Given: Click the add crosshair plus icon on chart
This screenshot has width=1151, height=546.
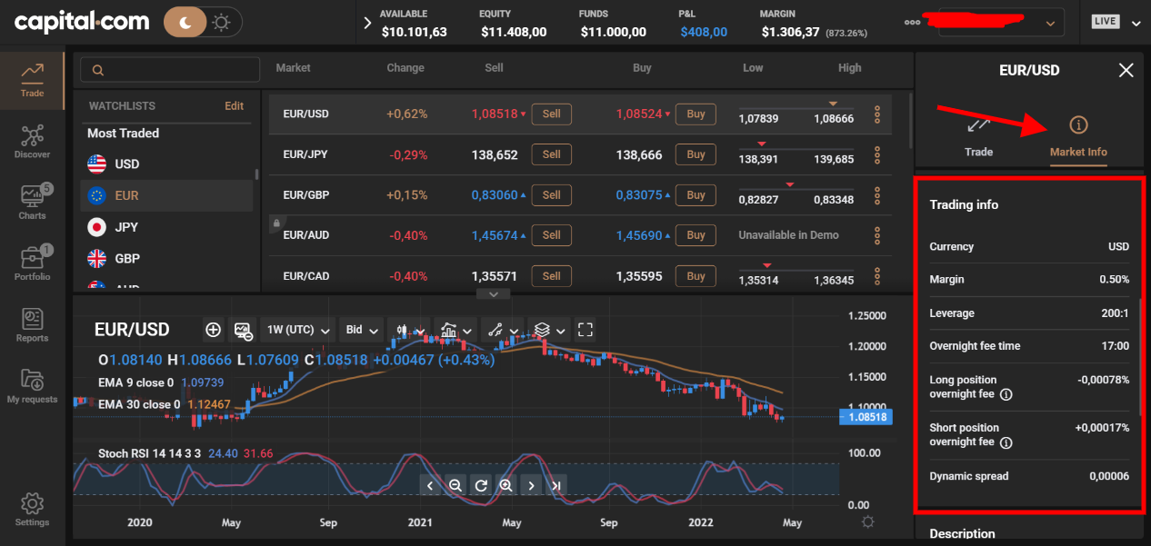Looking at the screenshot, I should point(213,330).
